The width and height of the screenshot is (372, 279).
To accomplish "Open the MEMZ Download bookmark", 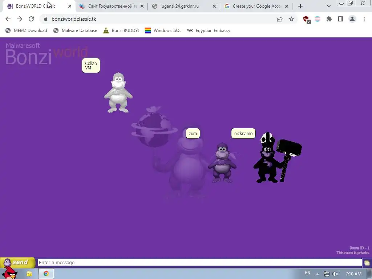I will click(26, 31).
